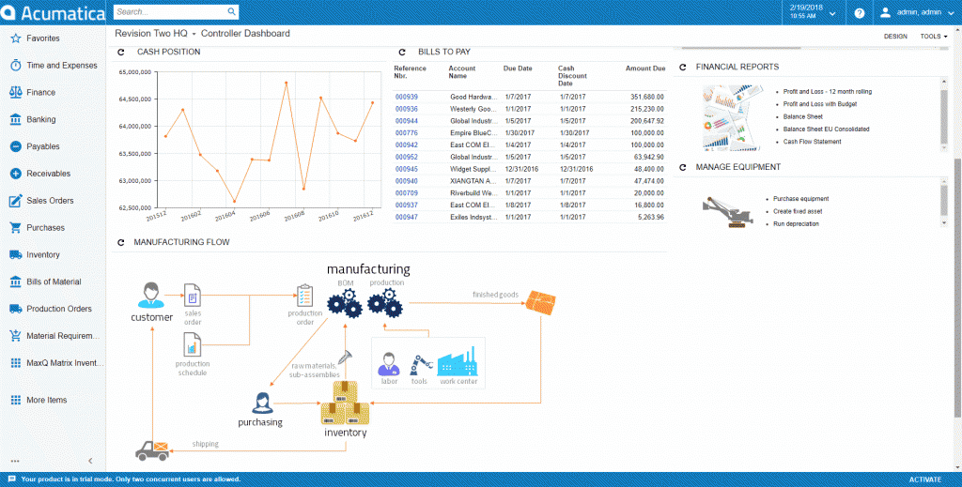Open the Tools dropdown menu
962x487 pixels.
coord(933,37)
